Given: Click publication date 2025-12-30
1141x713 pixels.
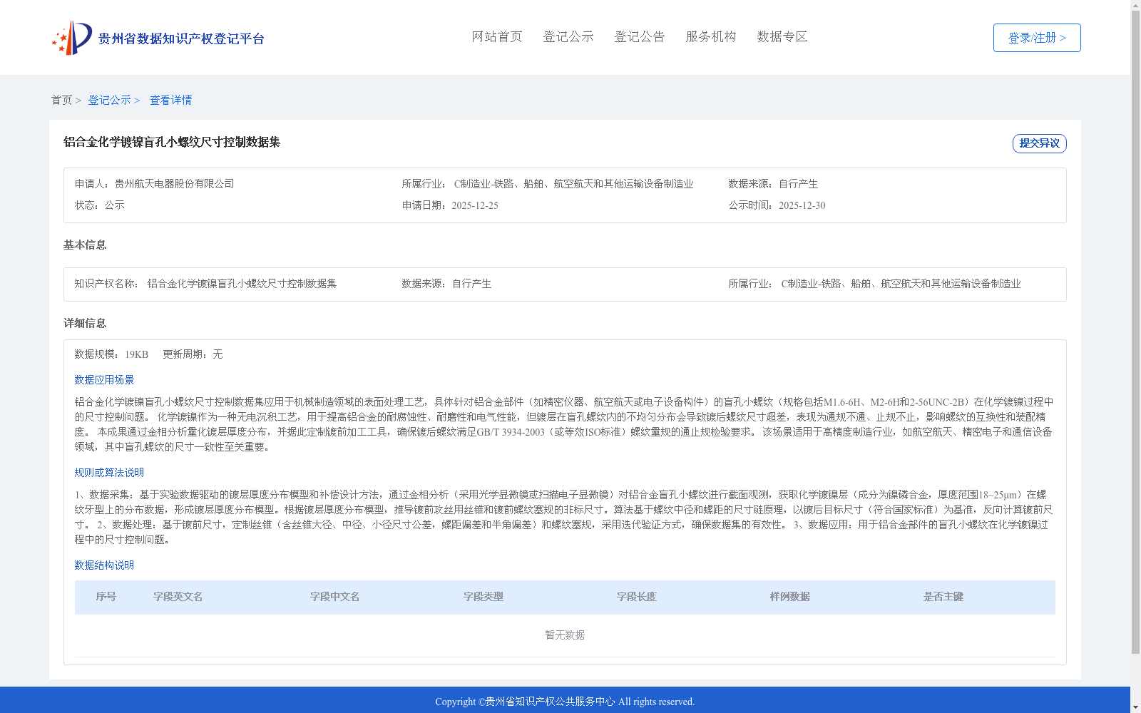Looking at the screenshot, I should pos(802,205).
